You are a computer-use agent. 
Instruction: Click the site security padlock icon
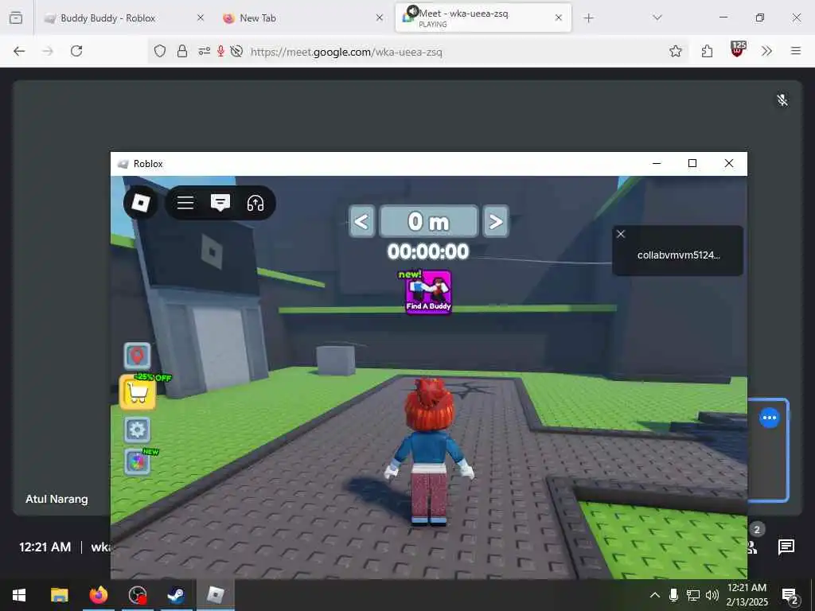(182, 51)
